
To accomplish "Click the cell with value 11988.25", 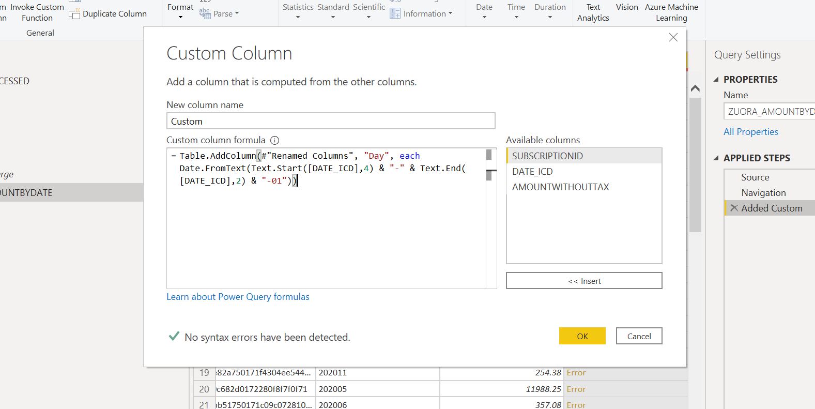I will click(502, 389).
